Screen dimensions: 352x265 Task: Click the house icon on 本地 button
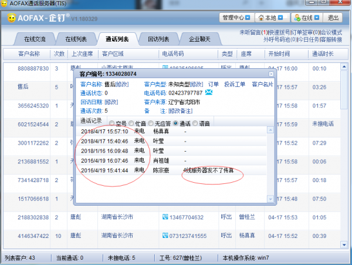(261, 18)
